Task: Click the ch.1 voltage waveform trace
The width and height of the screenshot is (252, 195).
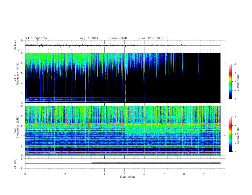Action: click(x=122, y=45)
